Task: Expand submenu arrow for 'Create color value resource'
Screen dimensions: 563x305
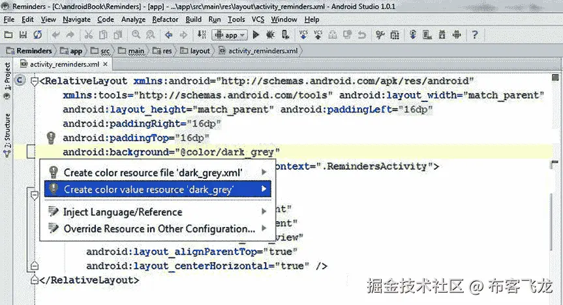Action: coord(264,189)
